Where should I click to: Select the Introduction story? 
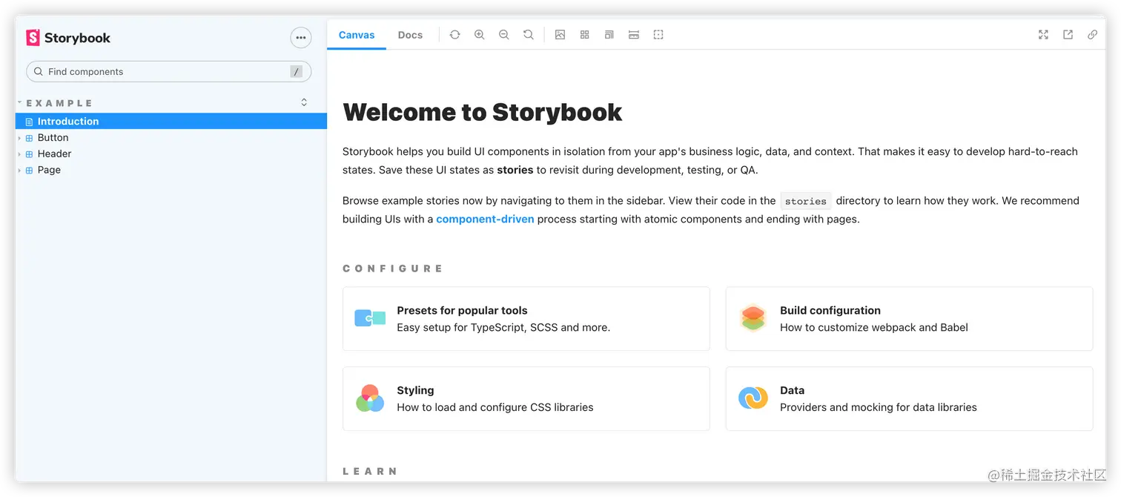(x=171, y=122)
